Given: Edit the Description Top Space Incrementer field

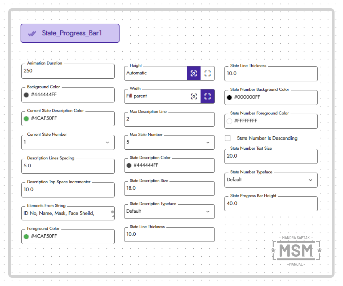Looking at the screenshot, I should [x=68, y=190].
